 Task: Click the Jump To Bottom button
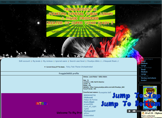[131, 104]
